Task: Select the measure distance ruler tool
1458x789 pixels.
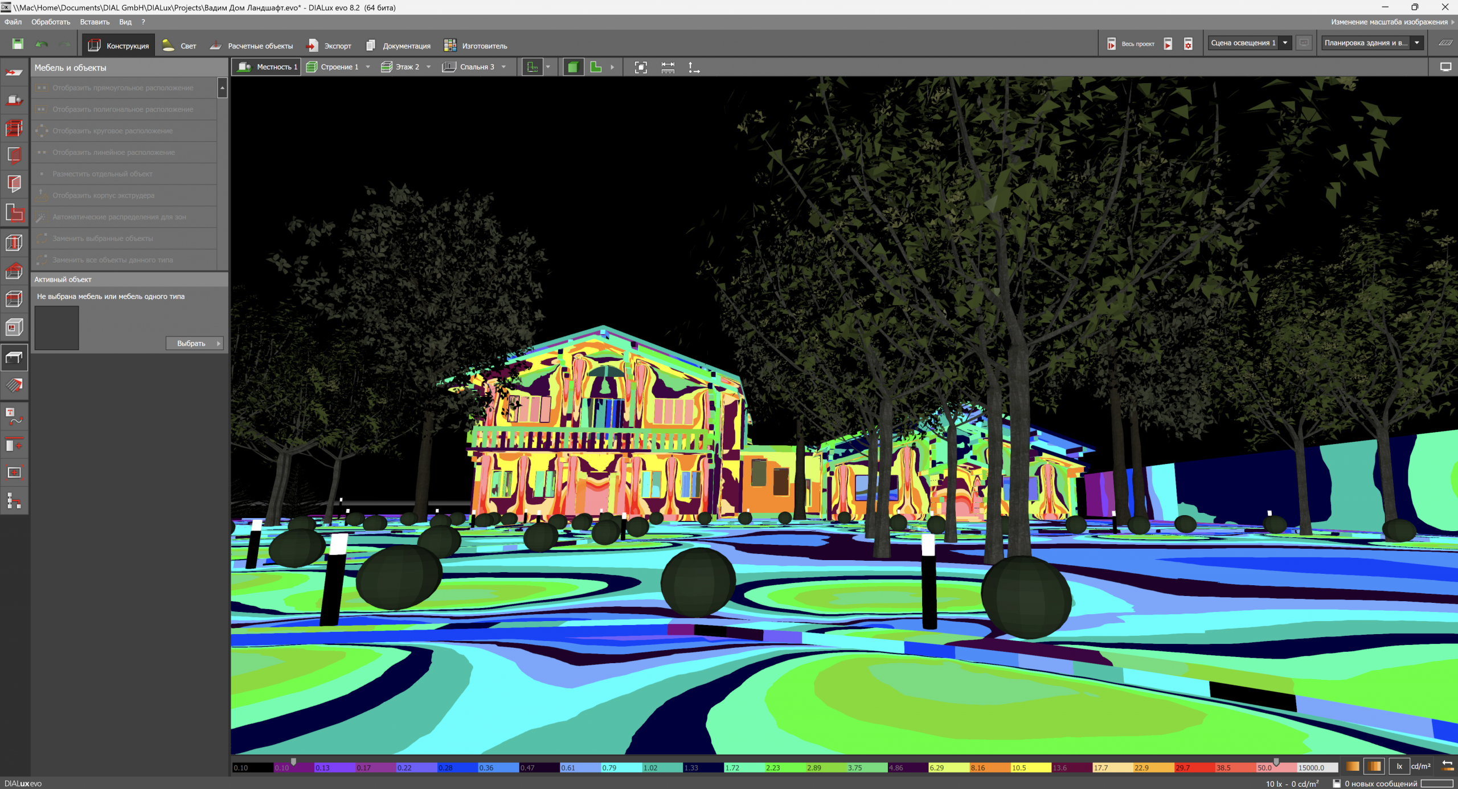Action: tap(667, 67)
